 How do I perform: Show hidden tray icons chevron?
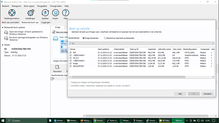pos(187,121)
